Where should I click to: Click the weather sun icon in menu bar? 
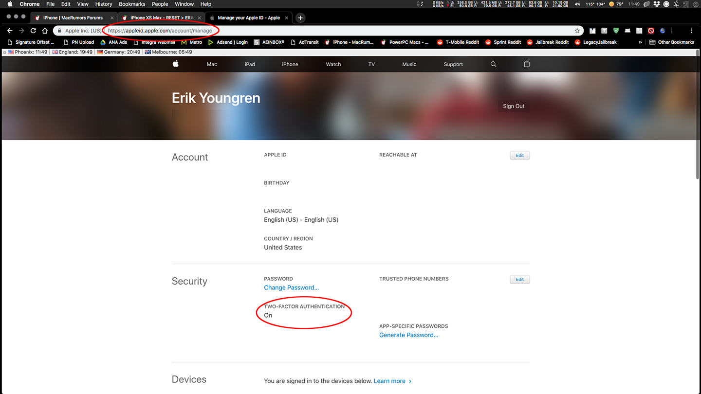tap(611, 4)
